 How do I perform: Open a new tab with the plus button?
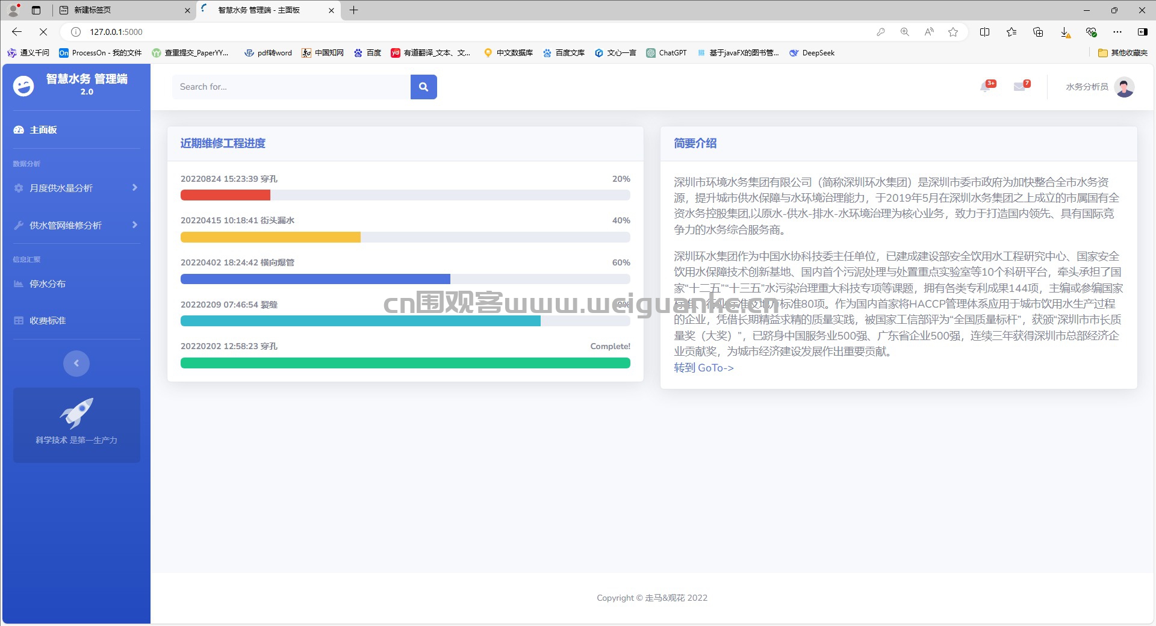click(x=353, y=10)
